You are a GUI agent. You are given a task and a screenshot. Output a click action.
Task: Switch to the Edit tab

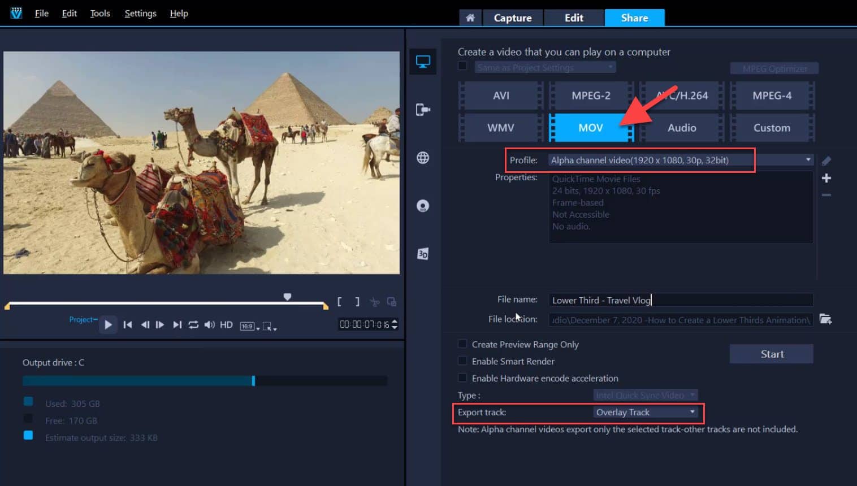pyautogui.click(x=573, y=18)
